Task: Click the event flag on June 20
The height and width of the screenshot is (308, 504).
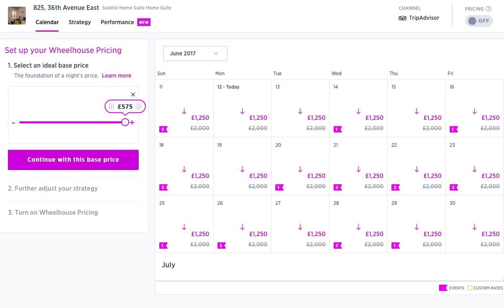Action: (279, 187)
